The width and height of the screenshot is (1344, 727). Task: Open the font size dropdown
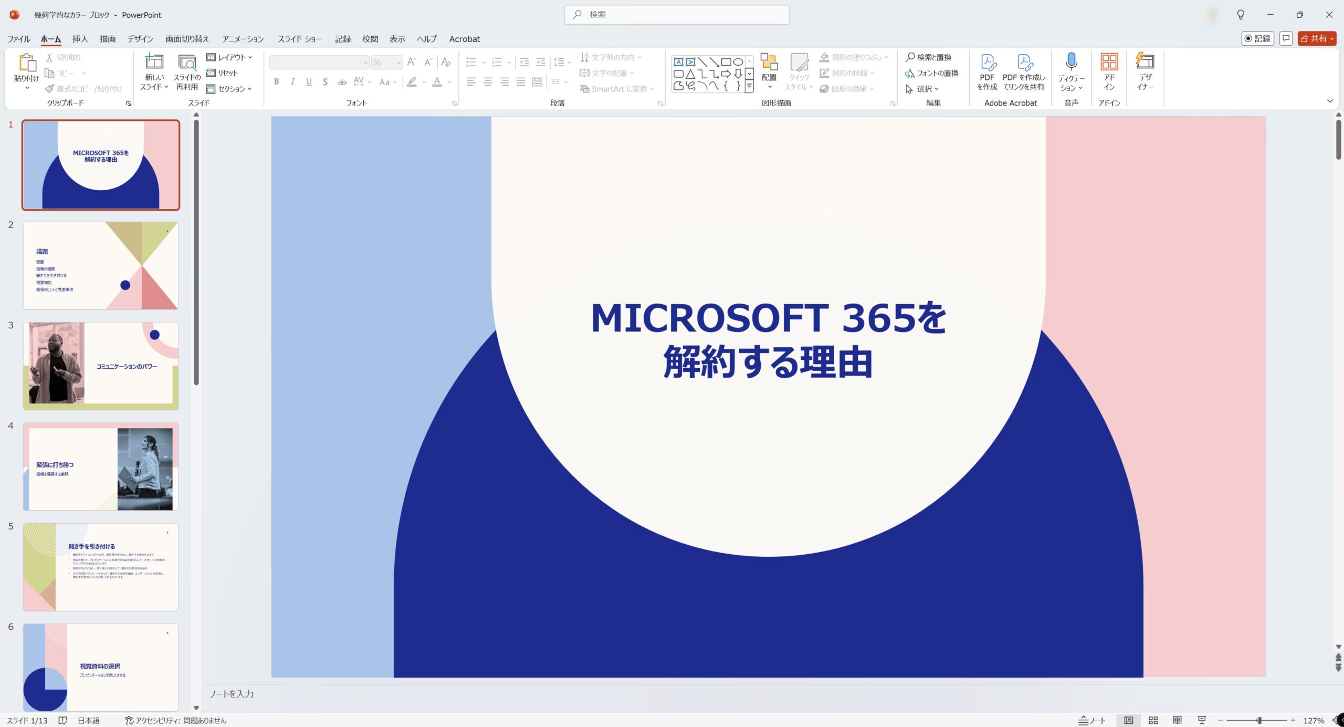399,63
